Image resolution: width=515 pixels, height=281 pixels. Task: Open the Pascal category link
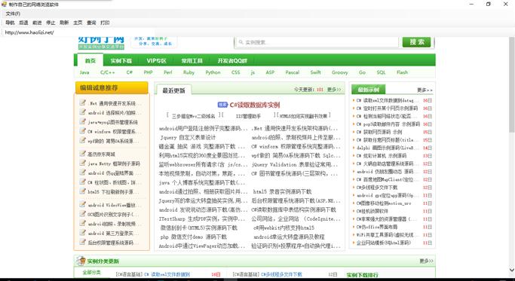click(292, 72)
